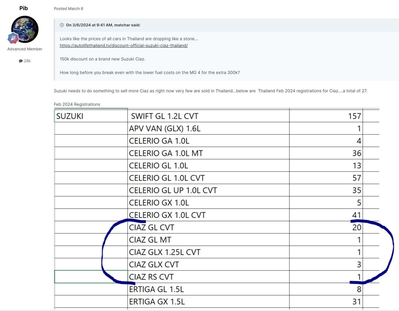Screen dimensions: 399x311
Task: Select the ERTIGA GX 1.5L cell
Action: (x=208, y=302)
